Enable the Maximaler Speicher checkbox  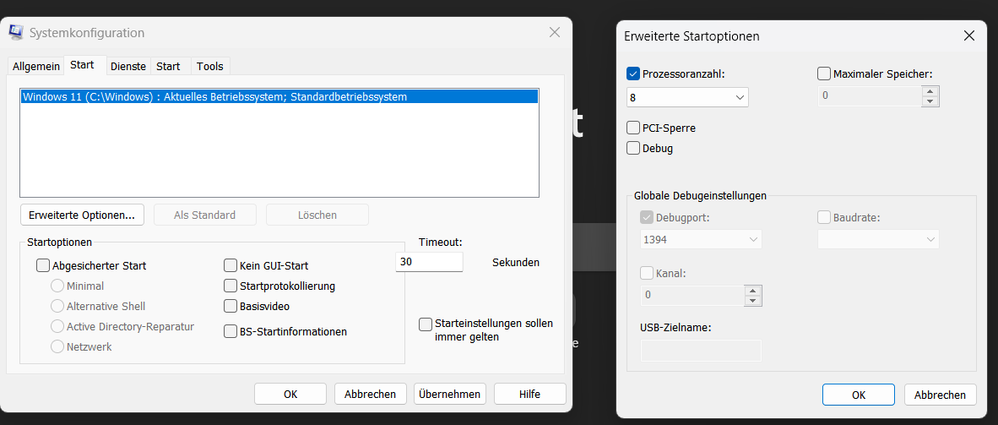coord(824,74)
